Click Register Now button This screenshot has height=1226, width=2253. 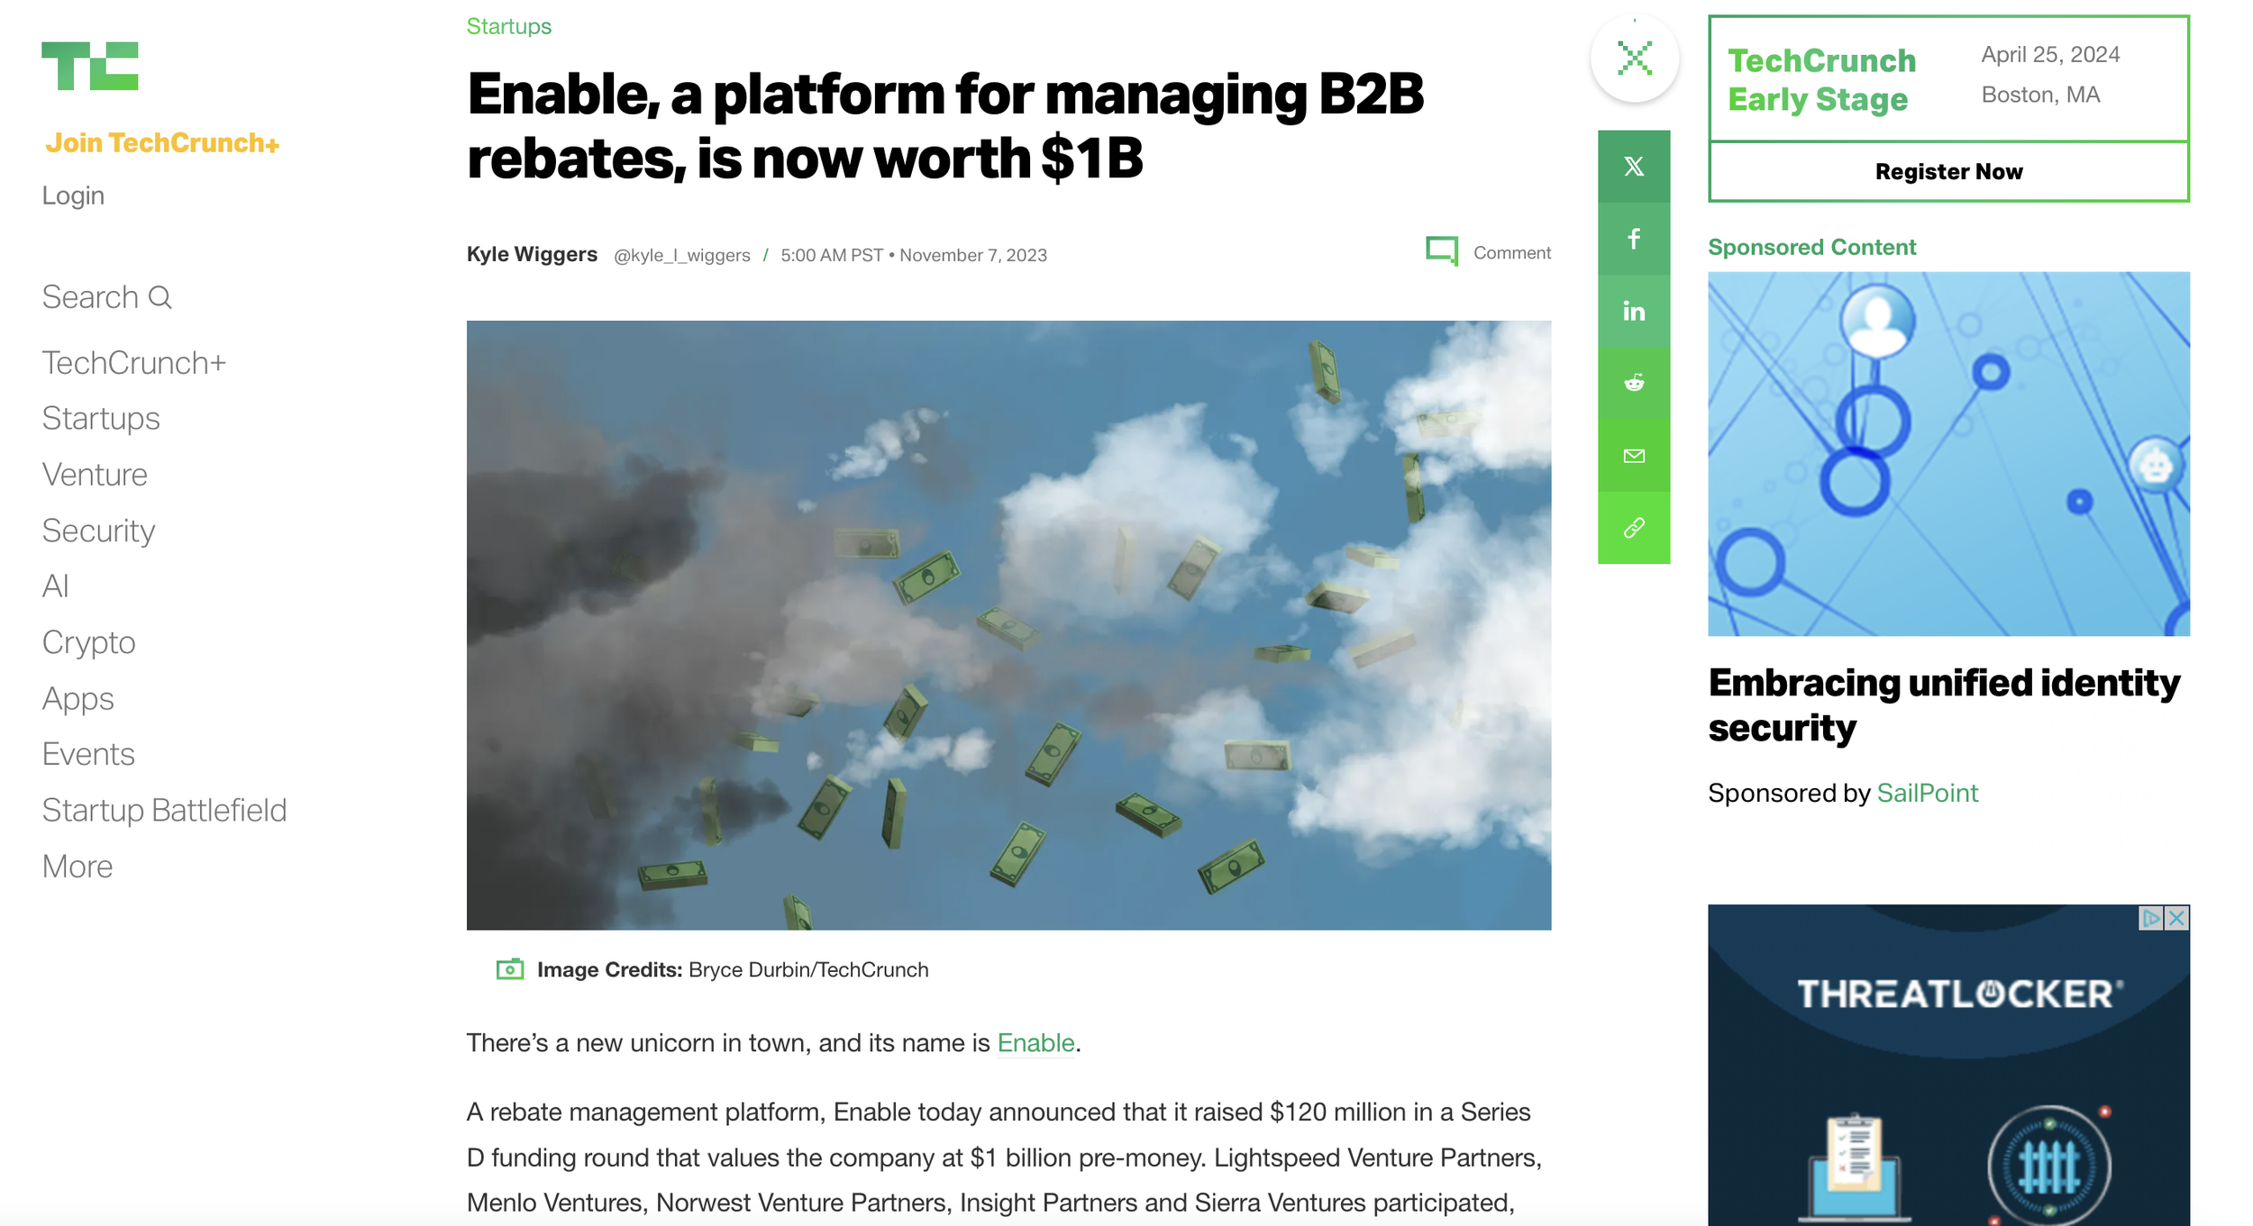tap(1947, 172)
